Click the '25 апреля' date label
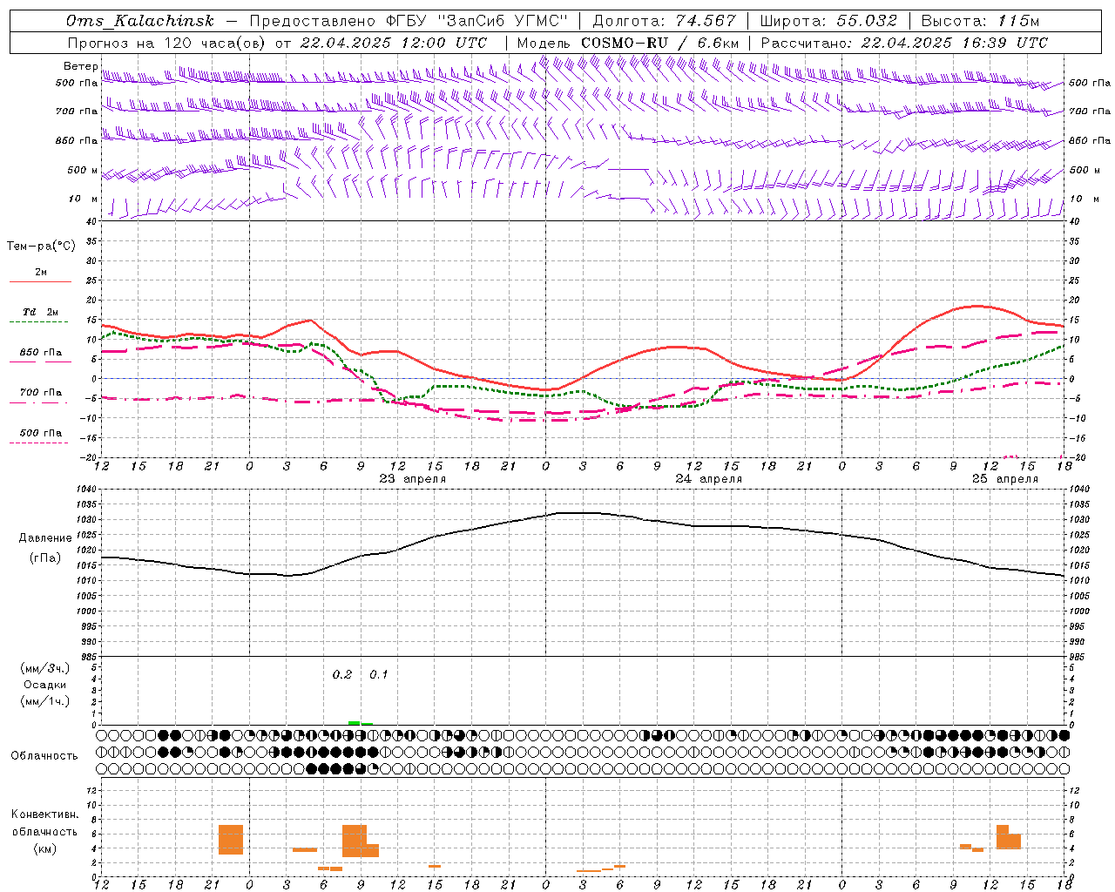 point(1005,478)
